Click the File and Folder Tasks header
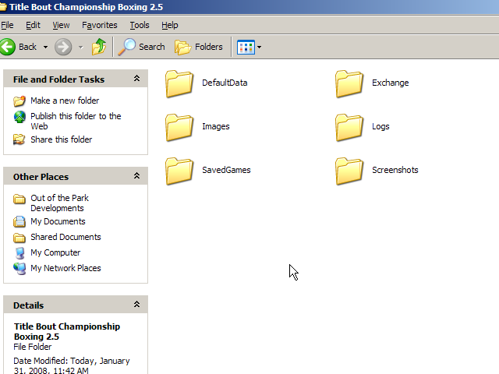 click(x=58, y=79)
